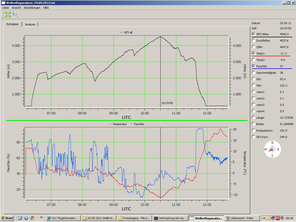Switch to the Analyse tab

(x=30, y=24)
